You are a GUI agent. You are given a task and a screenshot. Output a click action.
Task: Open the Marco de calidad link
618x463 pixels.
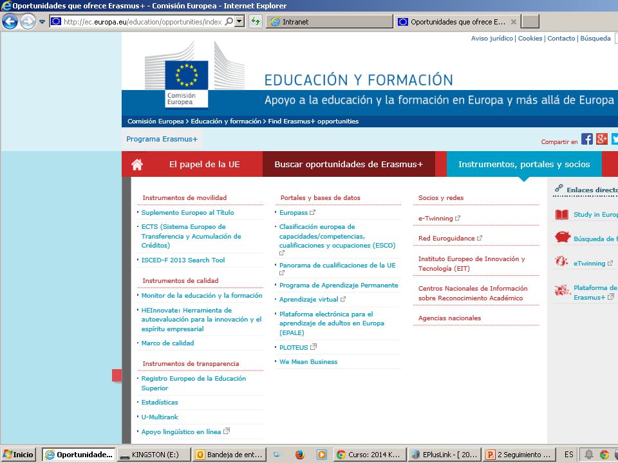coord(167,343)
